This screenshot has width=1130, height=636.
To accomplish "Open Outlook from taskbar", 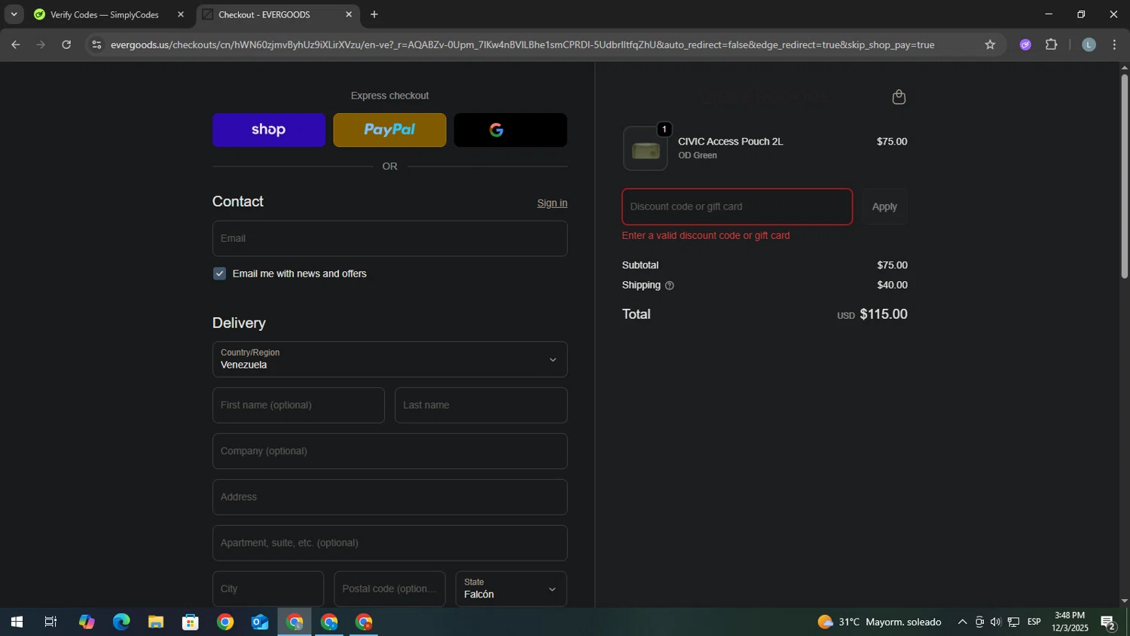I will (260, 622).
